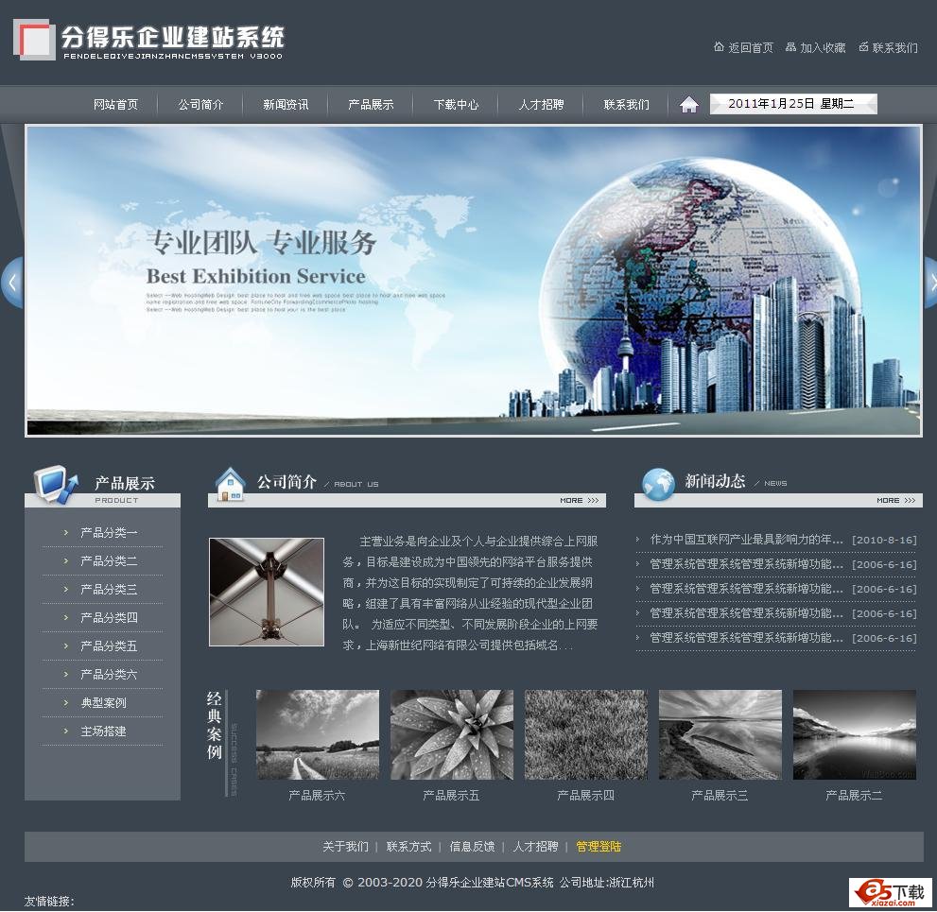This screenshot has height=912, width=937.
Task: Click the xiazai.com download badge at bottom right
Action: tap(890, 892)
